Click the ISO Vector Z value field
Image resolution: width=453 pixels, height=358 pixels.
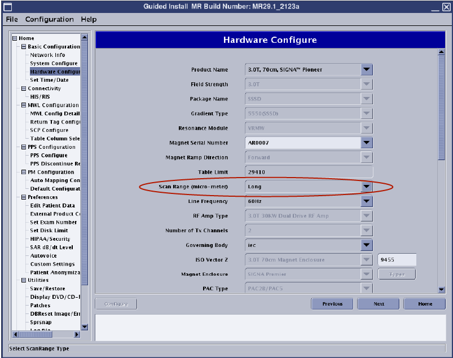pyautogui.click(x=397, y=260)
